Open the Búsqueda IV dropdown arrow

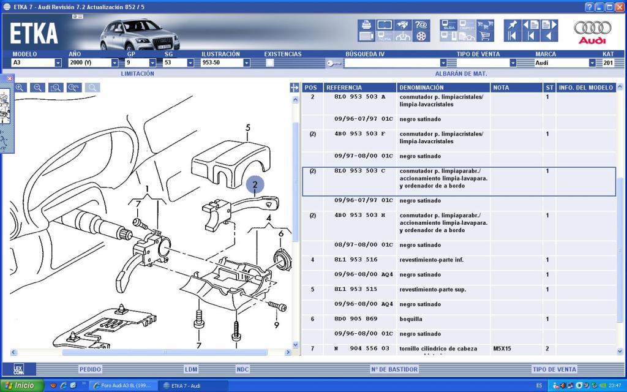pyautogui.click(x=443, y=63)
